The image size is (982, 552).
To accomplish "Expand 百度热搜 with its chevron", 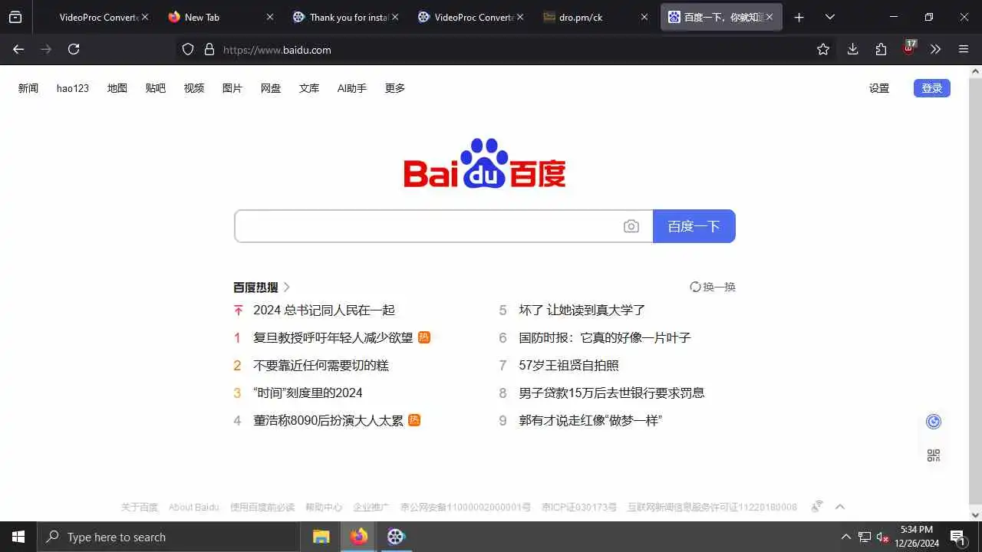I will point(287,287).
